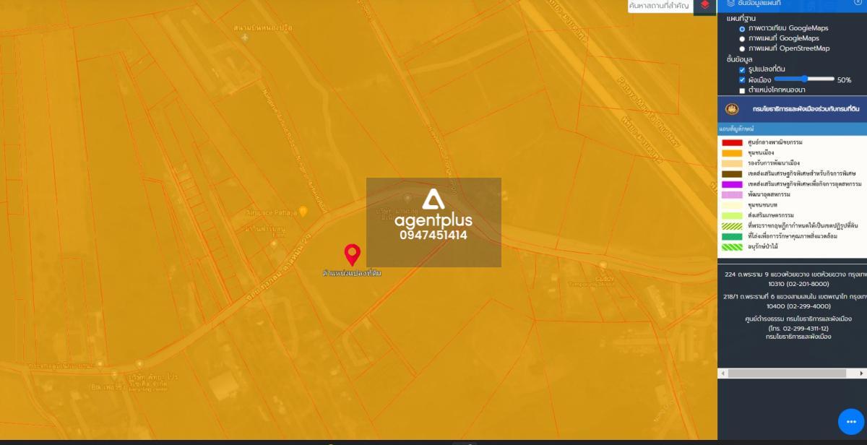
Task: Click the department emblem logo icon
Action: [732, 109]
